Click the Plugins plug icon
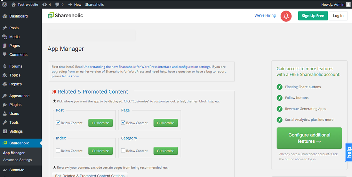This screenshot has height=177, width=352. (x=4, y=104)
